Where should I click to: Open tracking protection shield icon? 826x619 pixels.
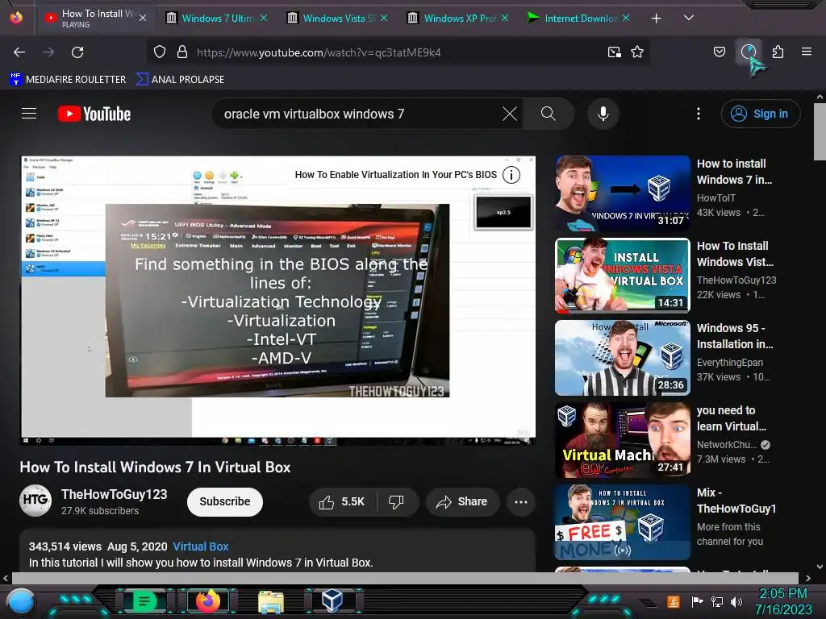point(160,52)
